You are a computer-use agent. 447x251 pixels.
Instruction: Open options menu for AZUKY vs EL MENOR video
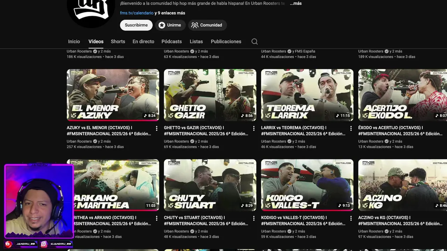[157, 129]
